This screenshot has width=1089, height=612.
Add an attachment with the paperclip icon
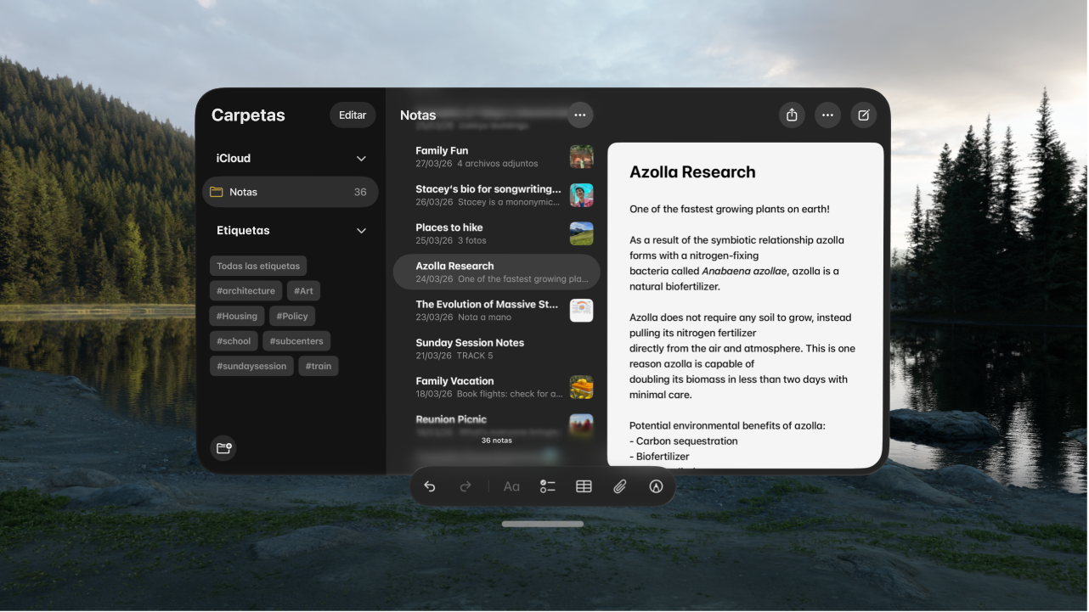click(620, 487)
